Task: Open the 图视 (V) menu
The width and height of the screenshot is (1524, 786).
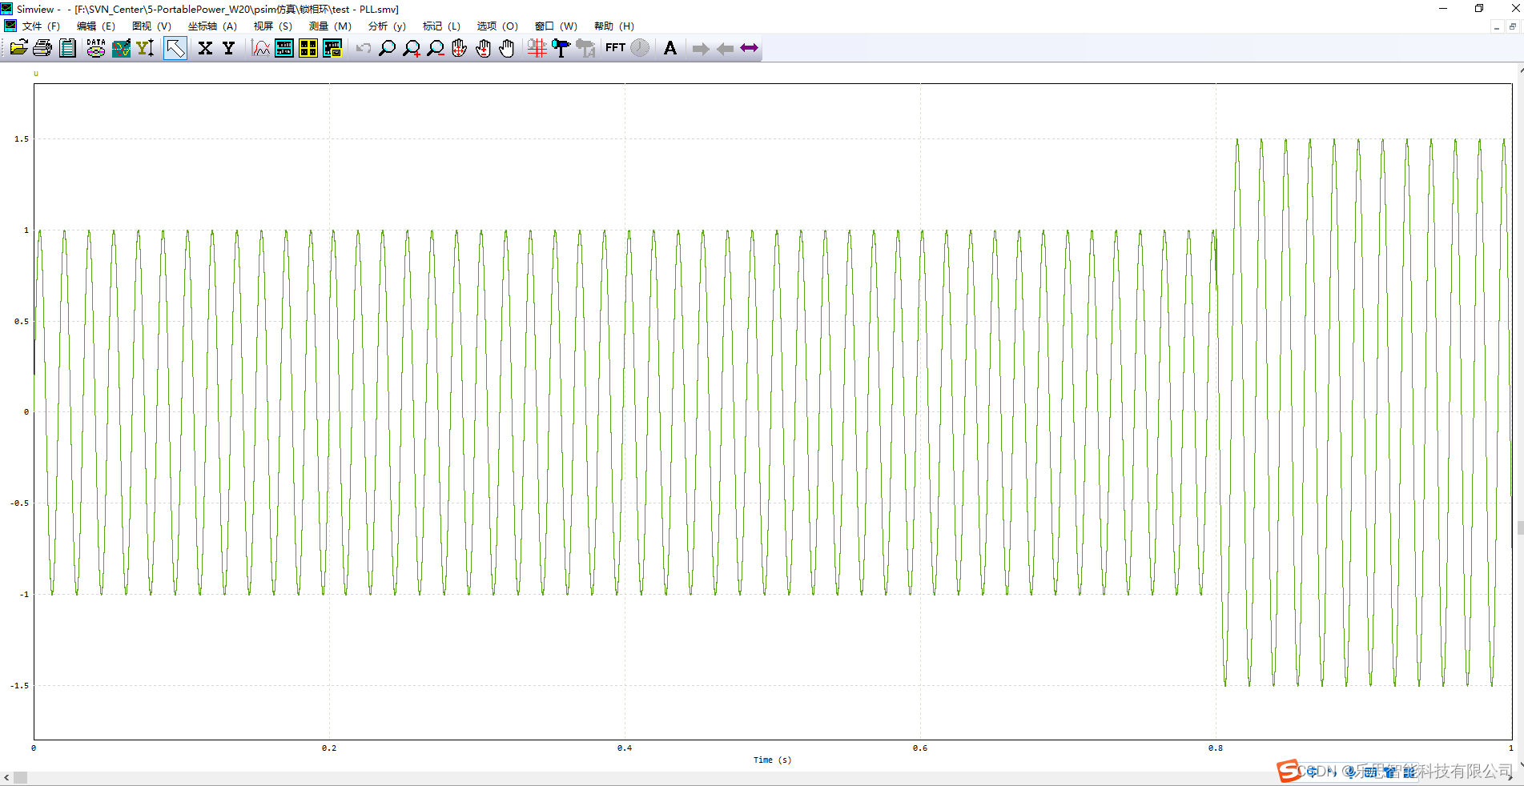Action: click(x=151, y=26)
